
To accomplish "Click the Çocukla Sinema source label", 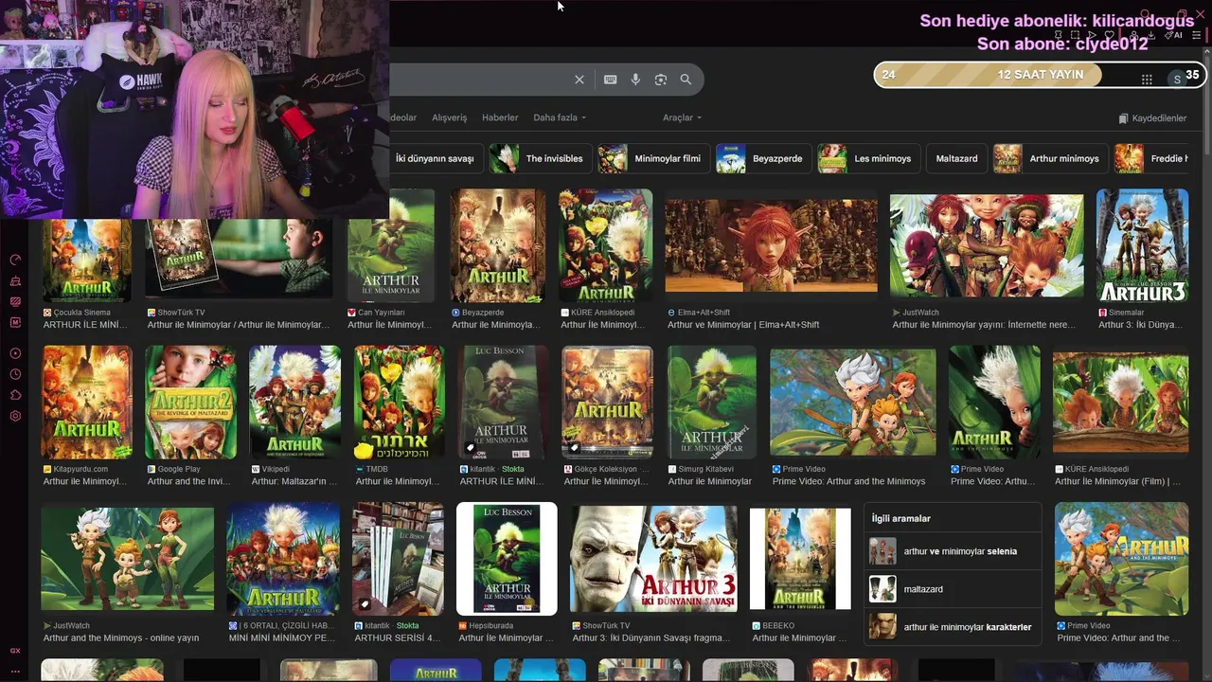I will (x=77, y=313).
